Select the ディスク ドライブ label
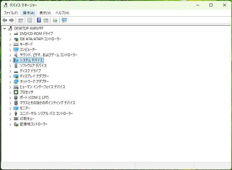Screen dimensions: 232x170 (x=30, y=71)
